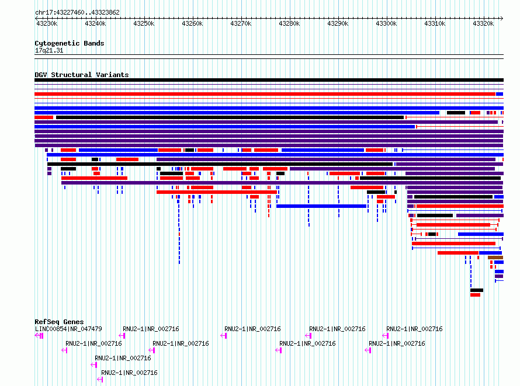Click the 43240k ruler label
Screen dimensions: 520x386
(95, 23)
